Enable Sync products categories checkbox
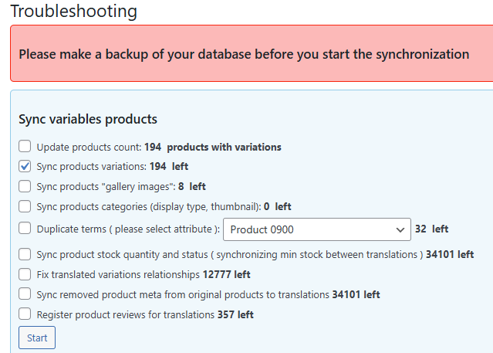The width and height of the screenshot is (493, 353). click(25, 206)
